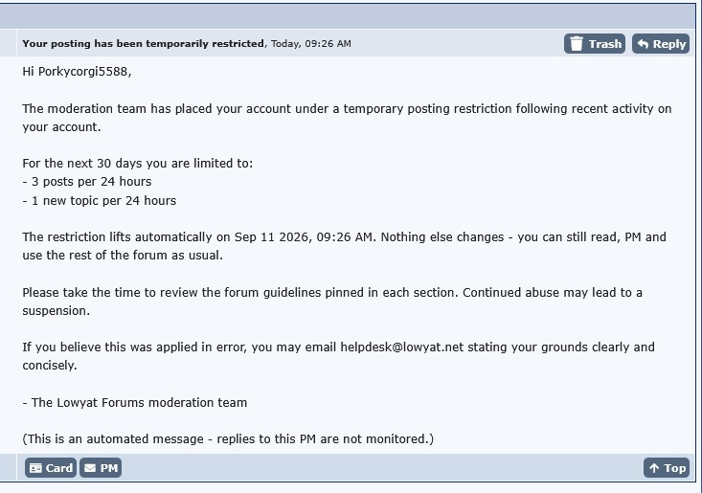702x493 pixels.
Task: Click the blue header bar above message
Action: tap(348, 16)
